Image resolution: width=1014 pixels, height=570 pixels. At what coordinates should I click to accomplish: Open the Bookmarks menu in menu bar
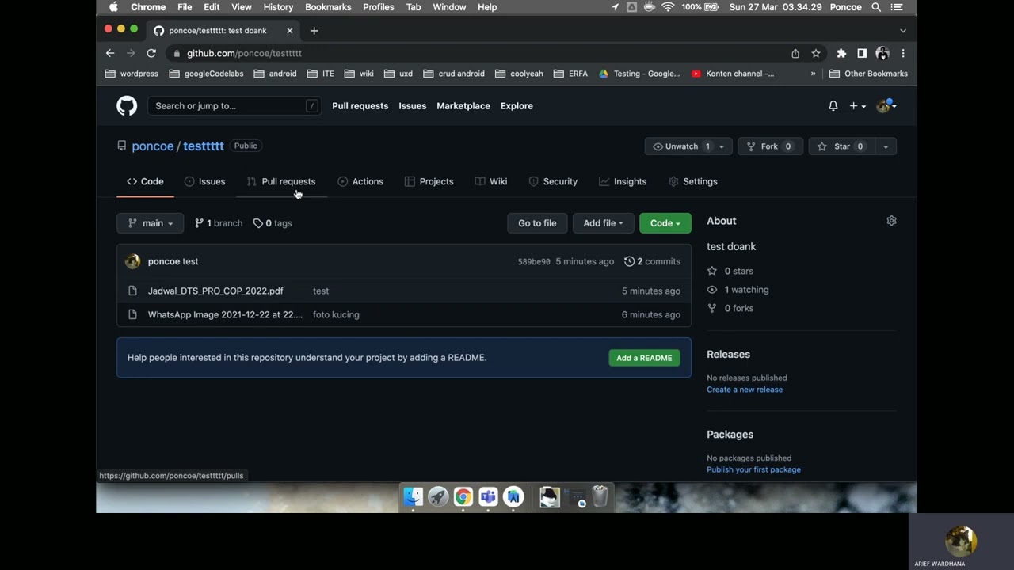(328, 7)
